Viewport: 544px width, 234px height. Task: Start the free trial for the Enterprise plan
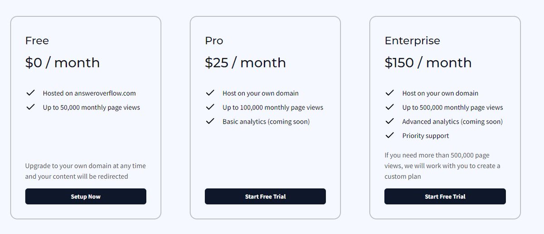click(x=445, y=196)
